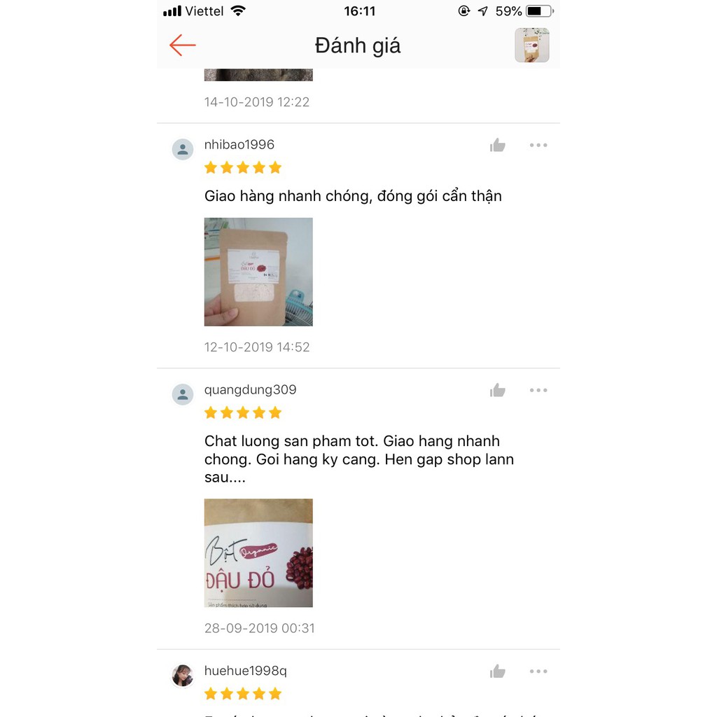Like quangdung309's review with thumbs-up

498,391
